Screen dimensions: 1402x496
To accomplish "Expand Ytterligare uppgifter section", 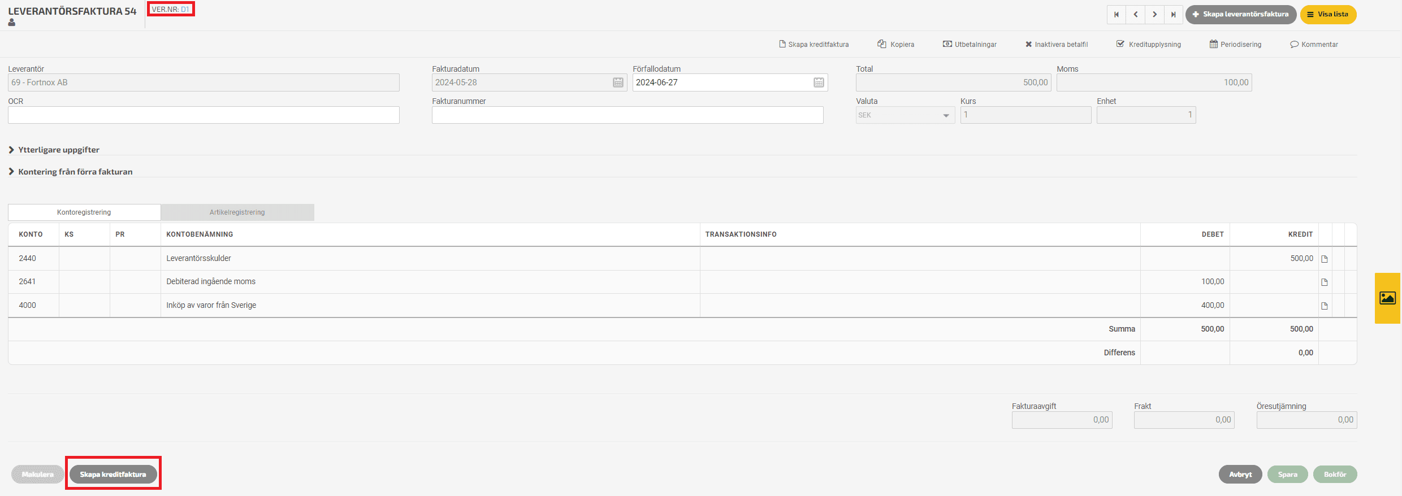I will [54, 150].
